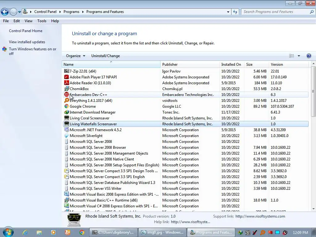Screen dimensions: 316x237
Task: Open the View menu
Action: coord(28,21)
